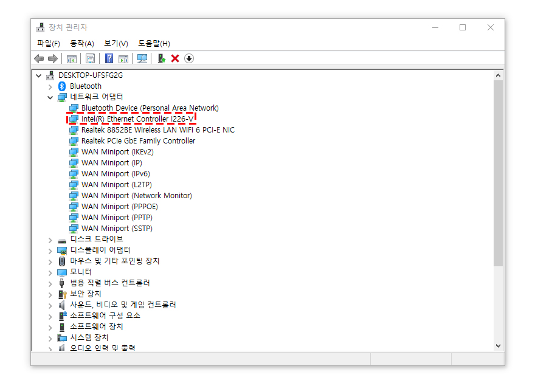
Task: Select WAN Miniport (IP)
Action: [x=112, y=163]
